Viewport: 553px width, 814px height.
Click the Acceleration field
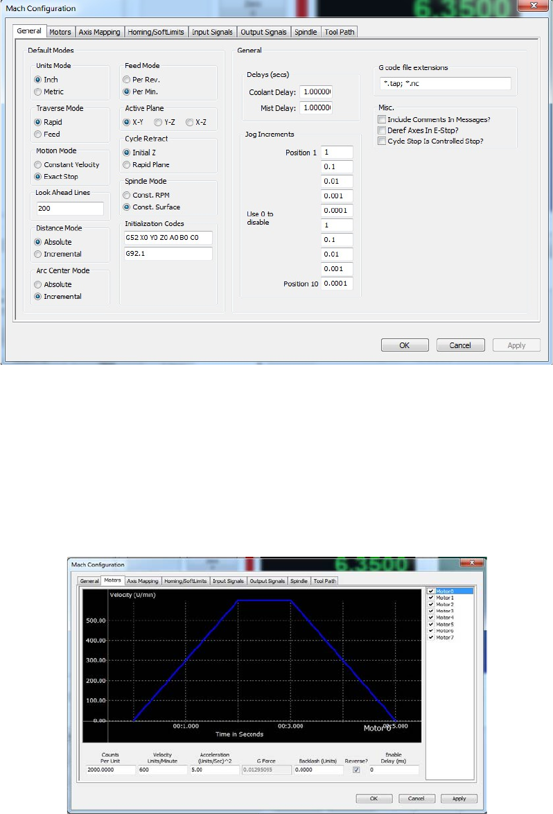[x=214, y=770]
